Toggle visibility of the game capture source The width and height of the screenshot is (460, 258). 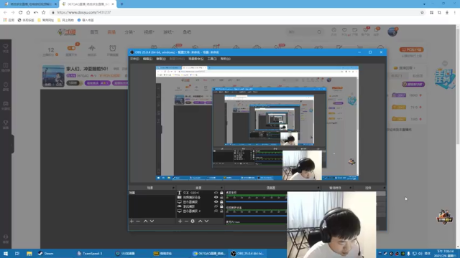tap(216, 206)
